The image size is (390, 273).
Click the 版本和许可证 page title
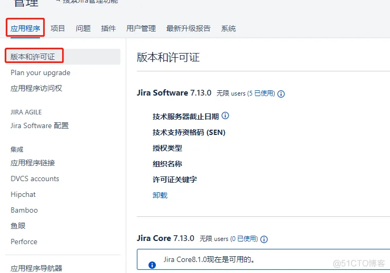point(168,57)
